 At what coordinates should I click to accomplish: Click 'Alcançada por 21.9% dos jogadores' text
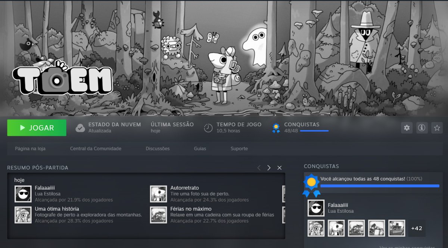tap(74, 200)
